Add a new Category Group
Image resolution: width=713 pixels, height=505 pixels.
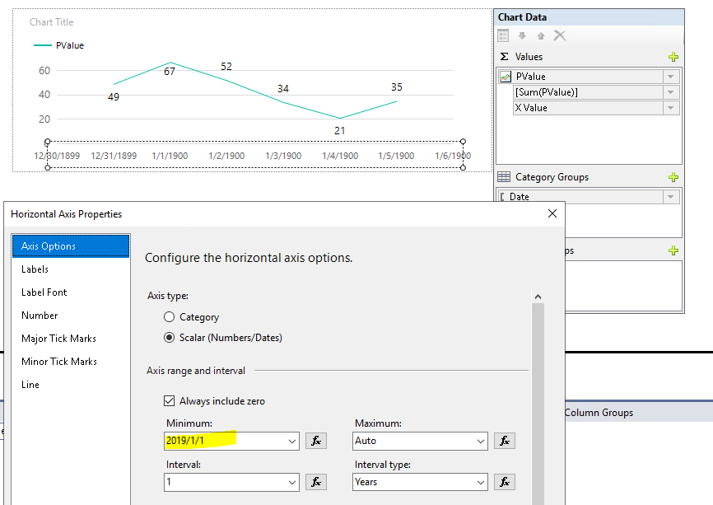click(673, 177)
